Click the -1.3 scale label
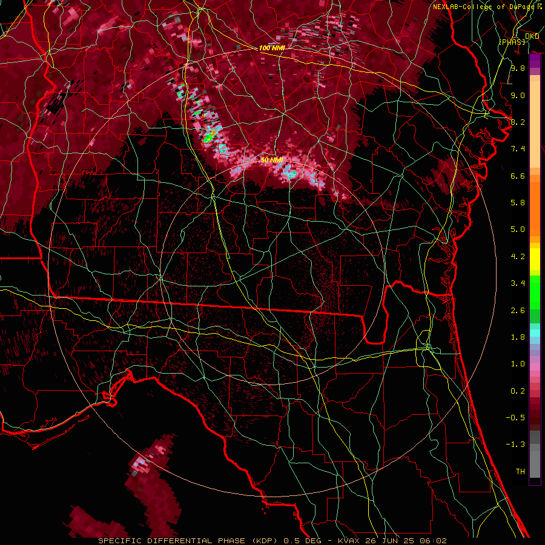 click(515, 444)
